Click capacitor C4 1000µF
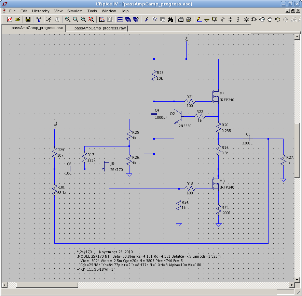This screenshot has height=296, width=302. coord(154,114)
